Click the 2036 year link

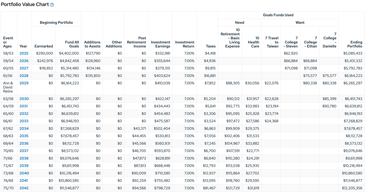(24, 143)
